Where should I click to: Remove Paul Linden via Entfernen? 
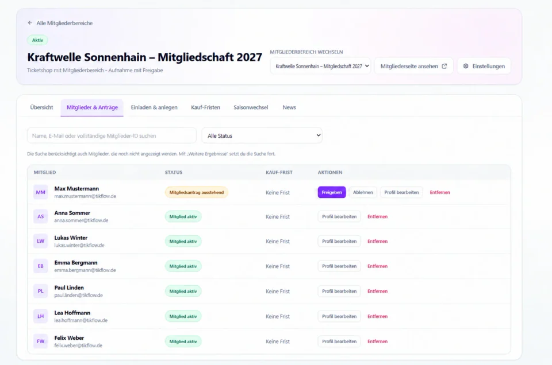tap(377, 291)
